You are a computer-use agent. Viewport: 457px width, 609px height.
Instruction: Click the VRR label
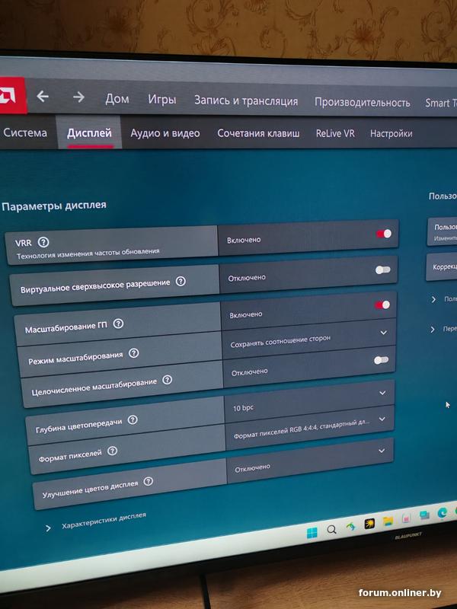(x=24, y=244)
